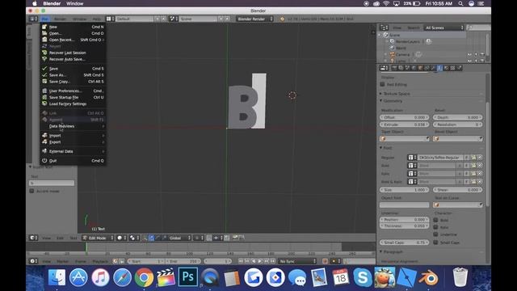This screenshot has width=517, height=291.
Task: Unlink the Regular font datablock
Action: tap(480, 158)
